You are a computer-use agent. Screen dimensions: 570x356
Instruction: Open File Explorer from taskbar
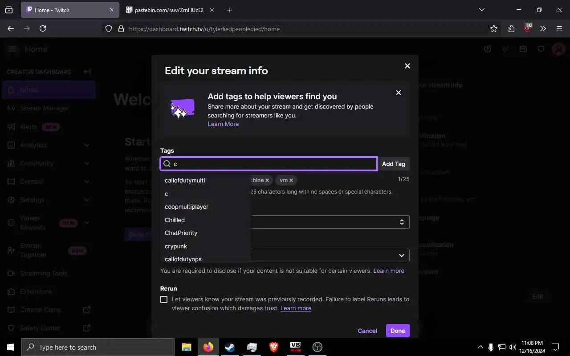(x=187, y=347)
